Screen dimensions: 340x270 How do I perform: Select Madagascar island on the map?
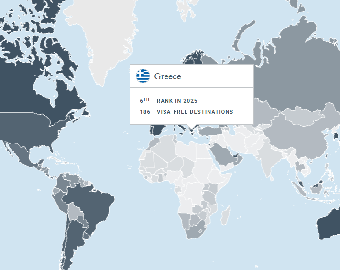(225, 214)
